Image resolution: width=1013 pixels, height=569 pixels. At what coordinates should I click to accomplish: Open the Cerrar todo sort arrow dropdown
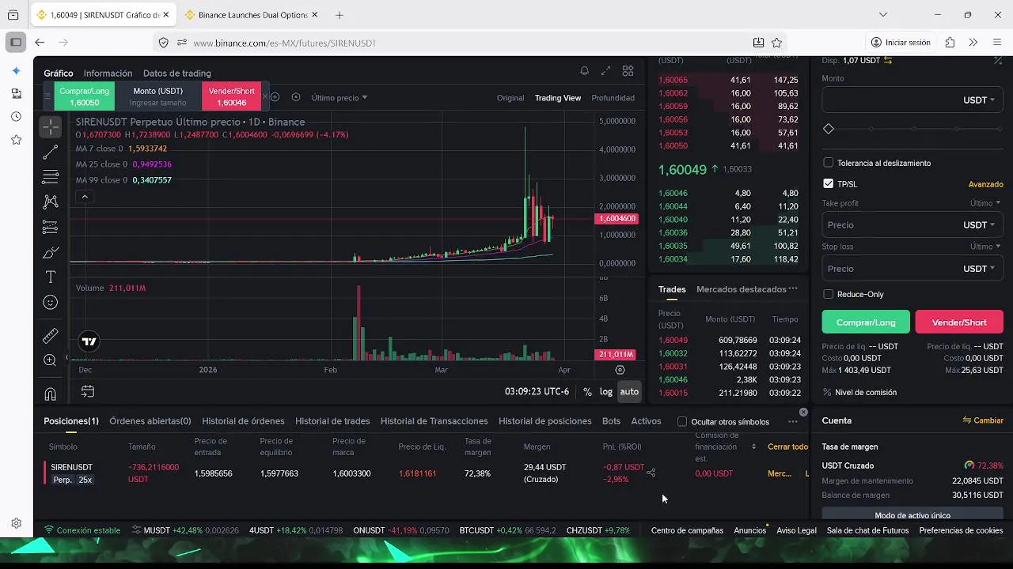point(753,447)
